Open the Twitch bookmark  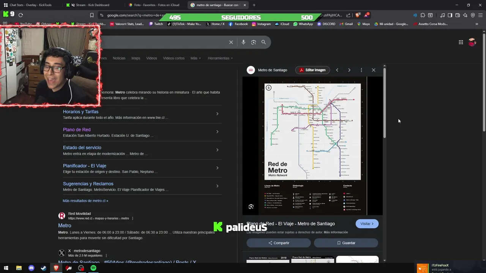pos(156,24)
